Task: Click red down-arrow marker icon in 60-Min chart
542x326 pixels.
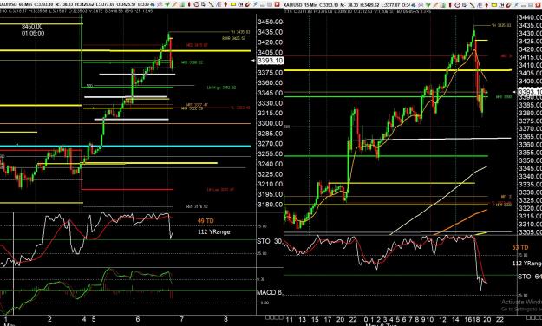Action: [x=225, y=4]
